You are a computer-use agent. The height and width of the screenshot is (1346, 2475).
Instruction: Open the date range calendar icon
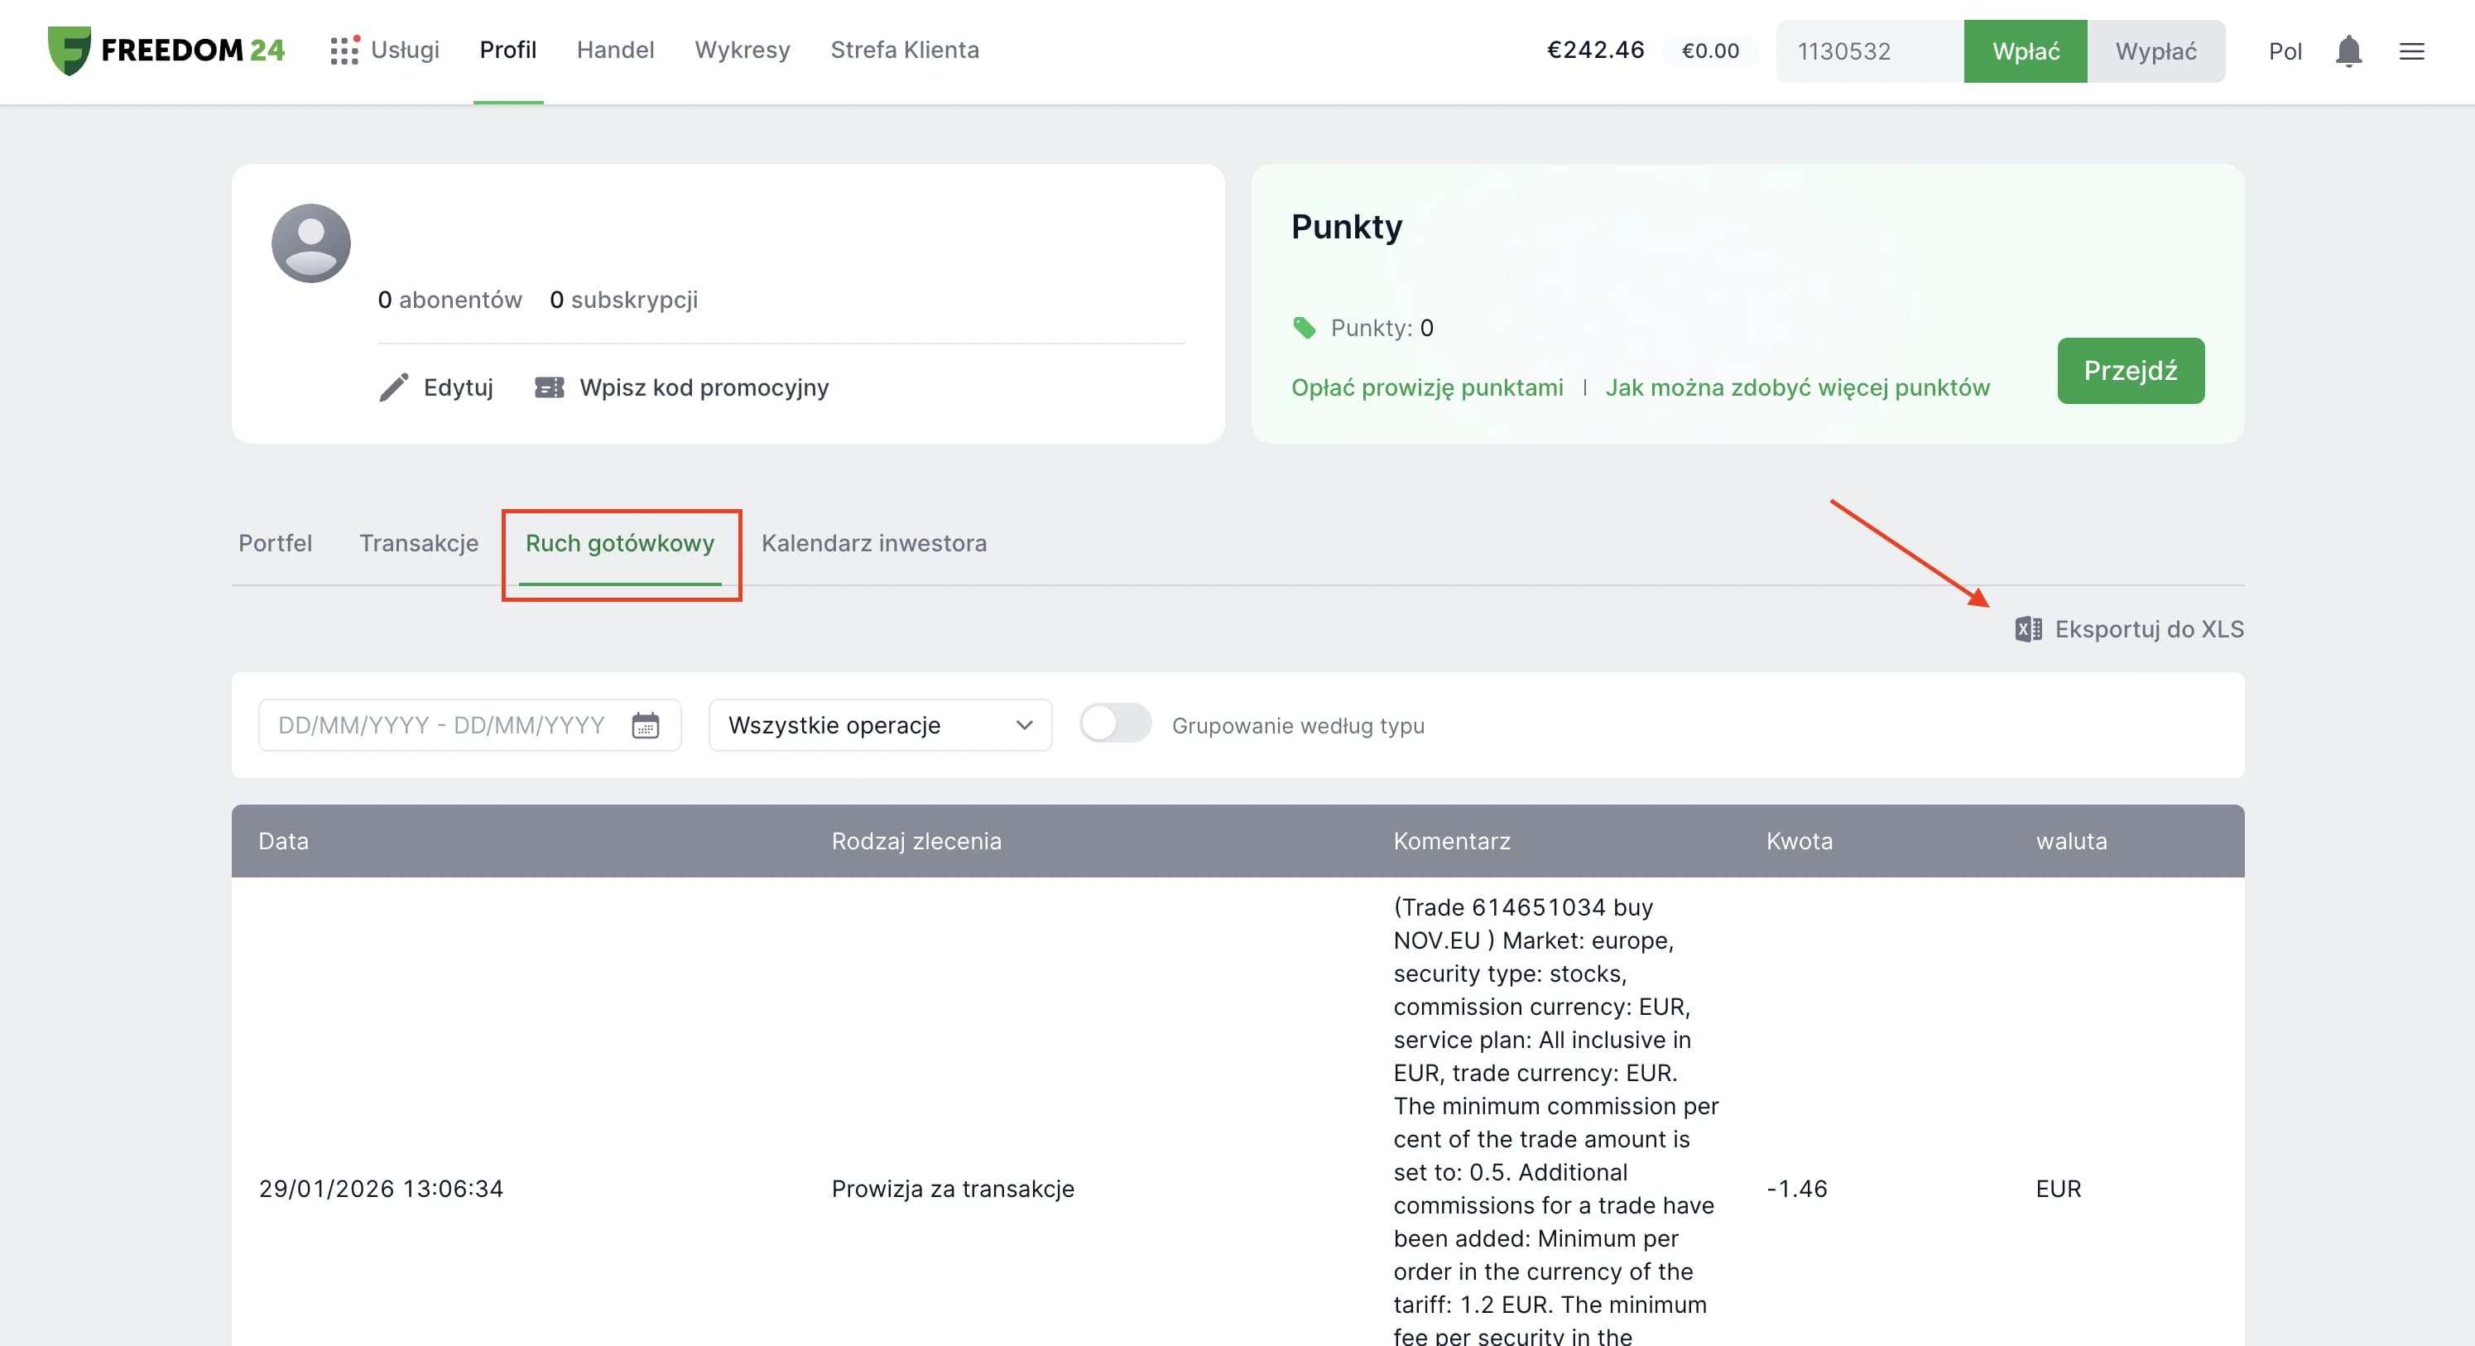click(645, 725)
